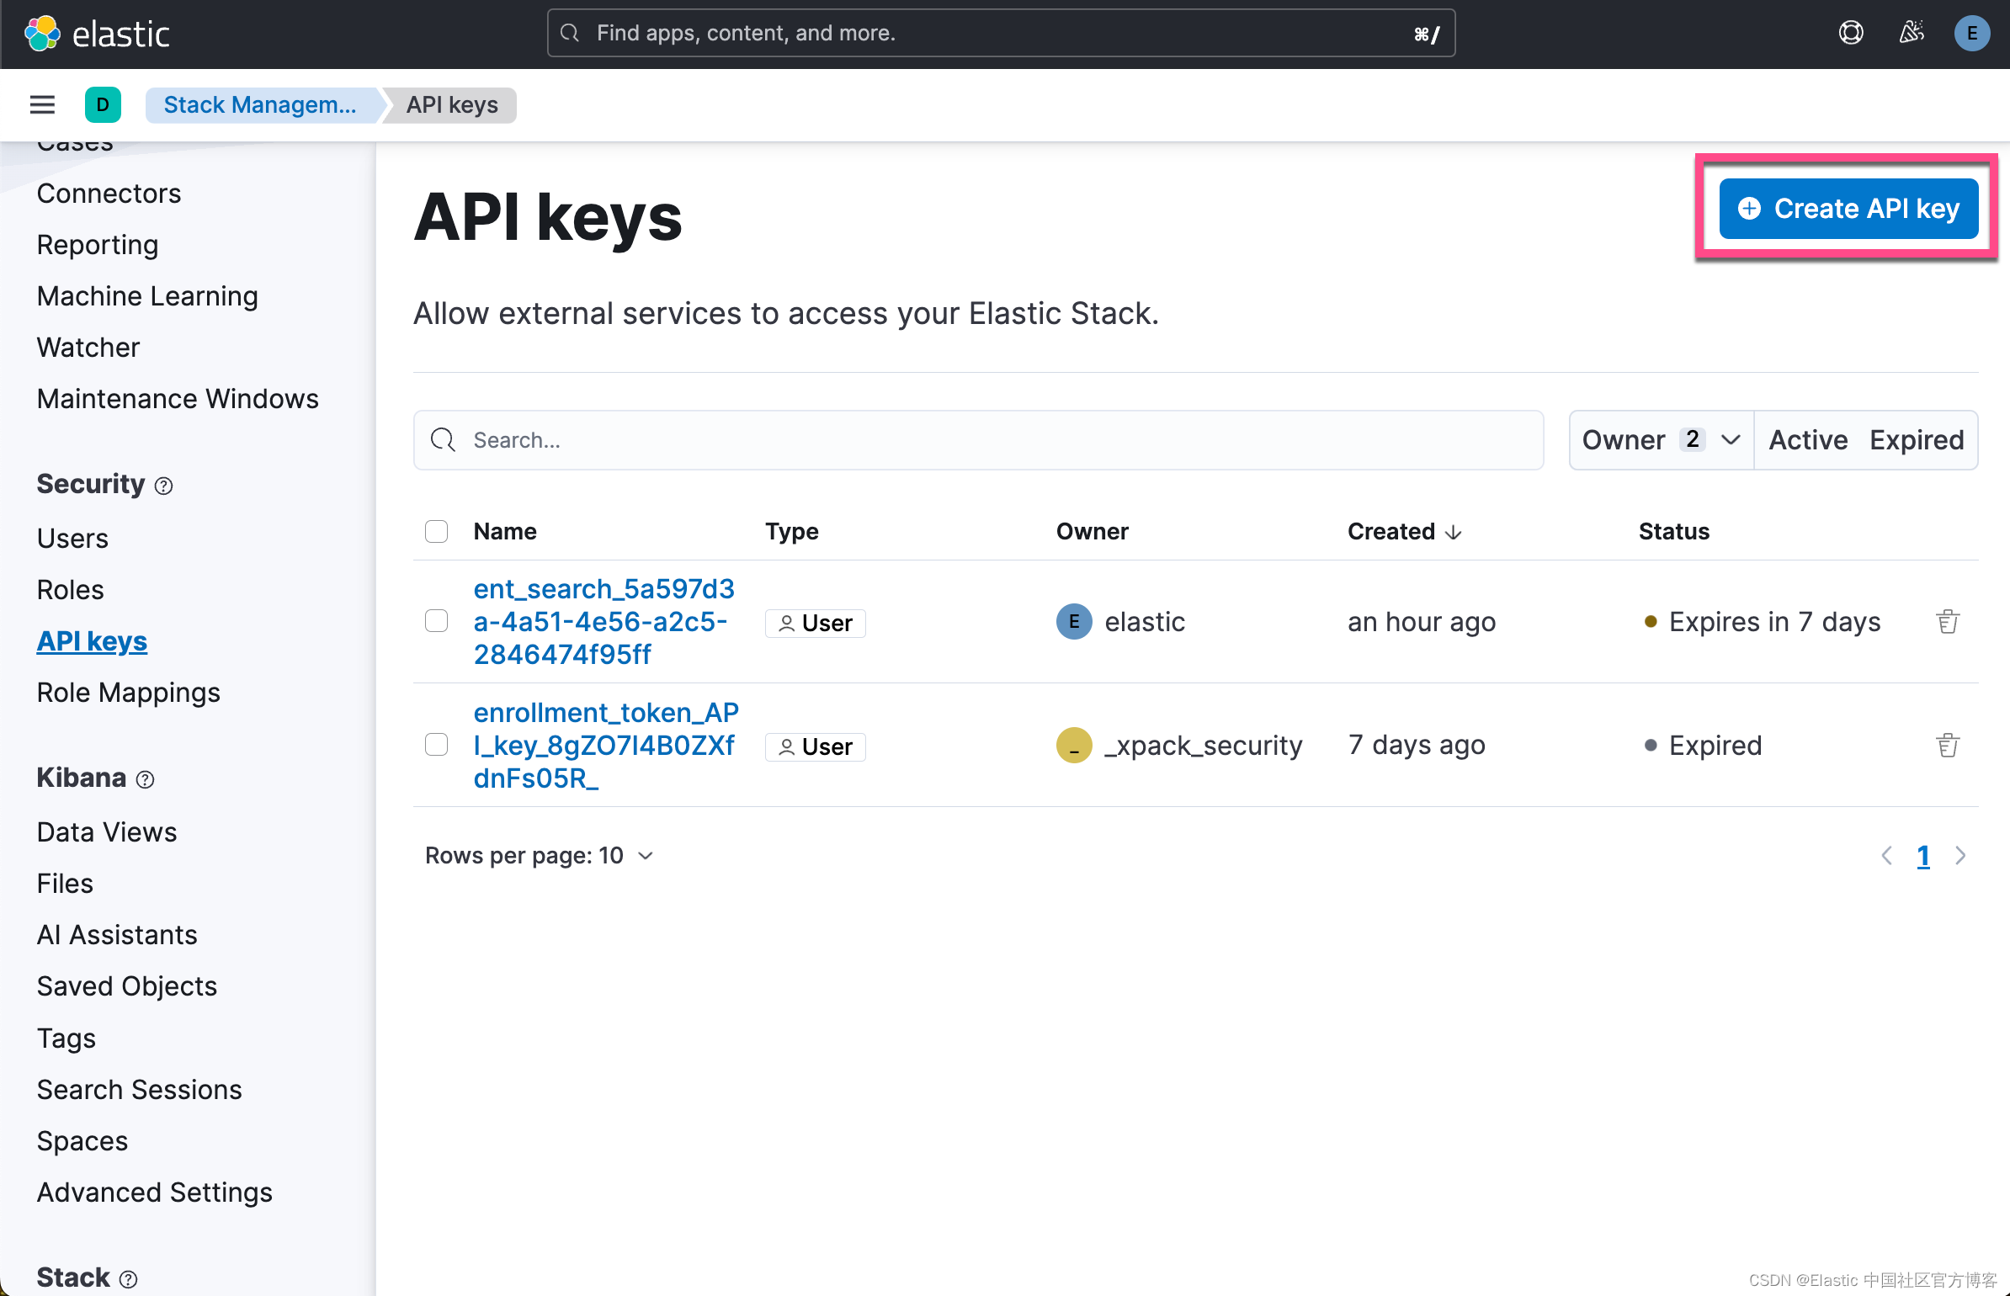Open the ent_search_5a597d3 API key link
Image resolution: width=2010 pixels, height=1296 pixels.
point(603,621)
